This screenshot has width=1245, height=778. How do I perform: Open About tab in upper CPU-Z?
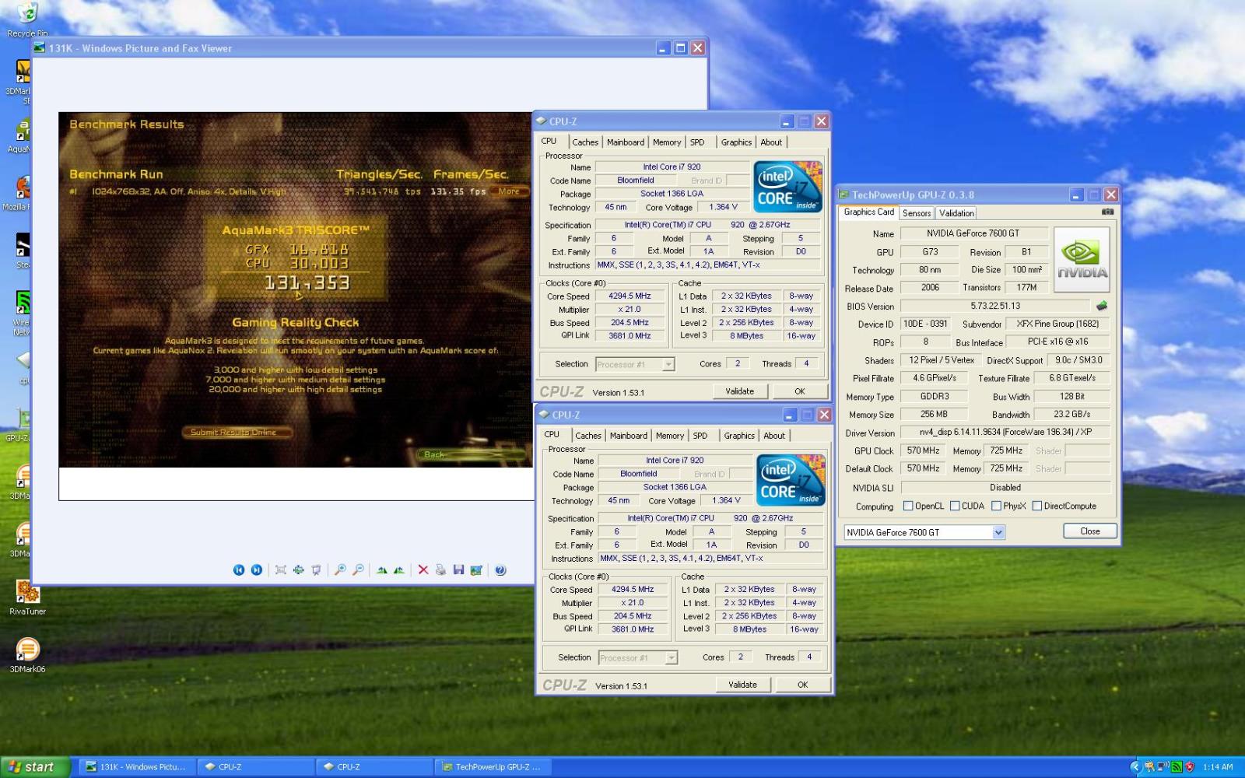771,142
